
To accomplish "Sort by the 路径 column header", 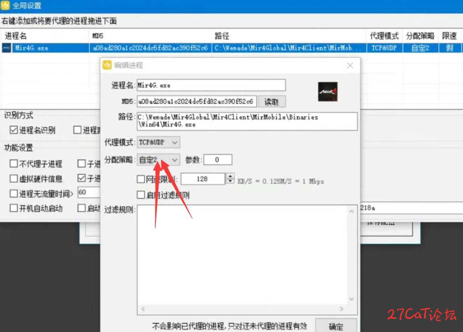I will tap(289, 36).
